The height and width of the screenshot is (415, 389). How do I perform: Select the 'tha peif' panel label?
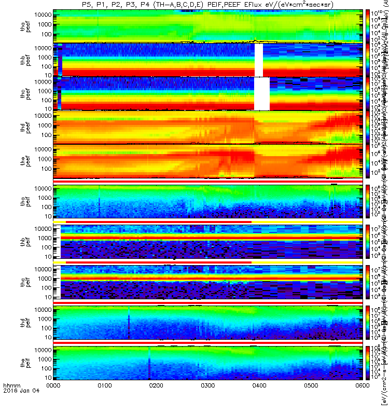pos(25,202)
